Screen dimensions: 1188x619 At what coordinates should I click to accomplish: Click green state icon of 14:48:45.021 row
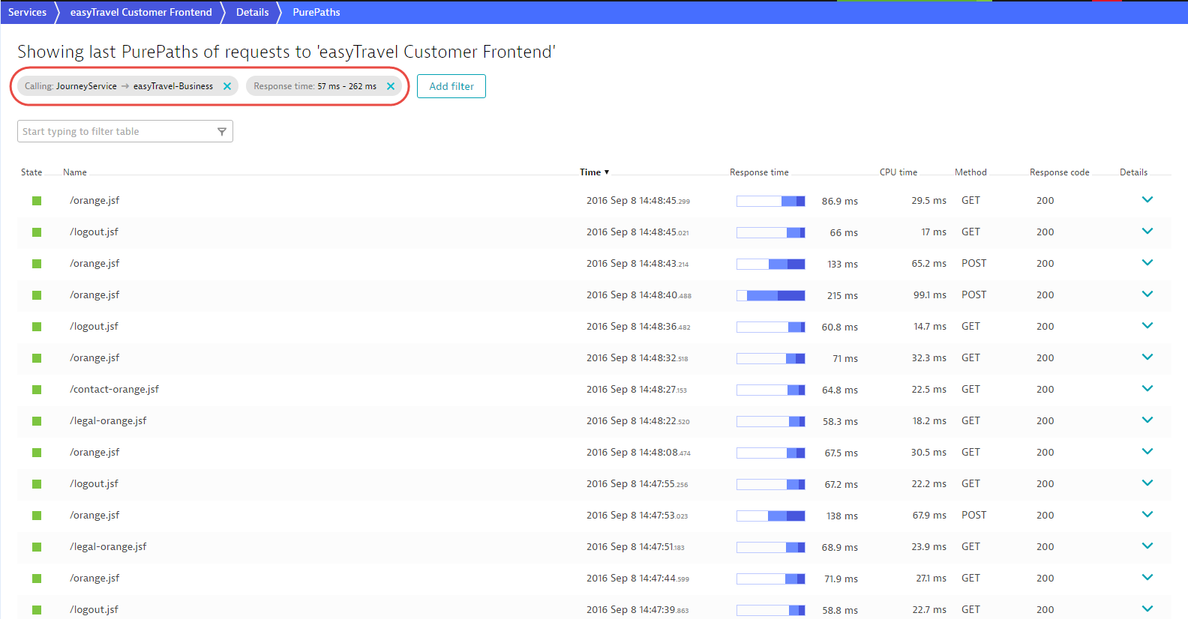pyautogui.click(x=37, y=232)
